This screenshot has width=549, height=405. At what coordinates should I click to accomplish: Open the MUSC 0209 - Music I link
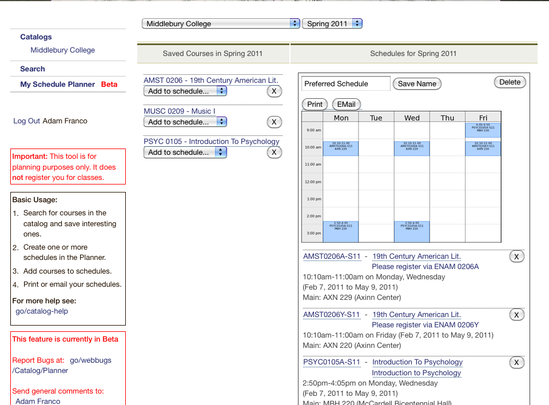[179, 111]
